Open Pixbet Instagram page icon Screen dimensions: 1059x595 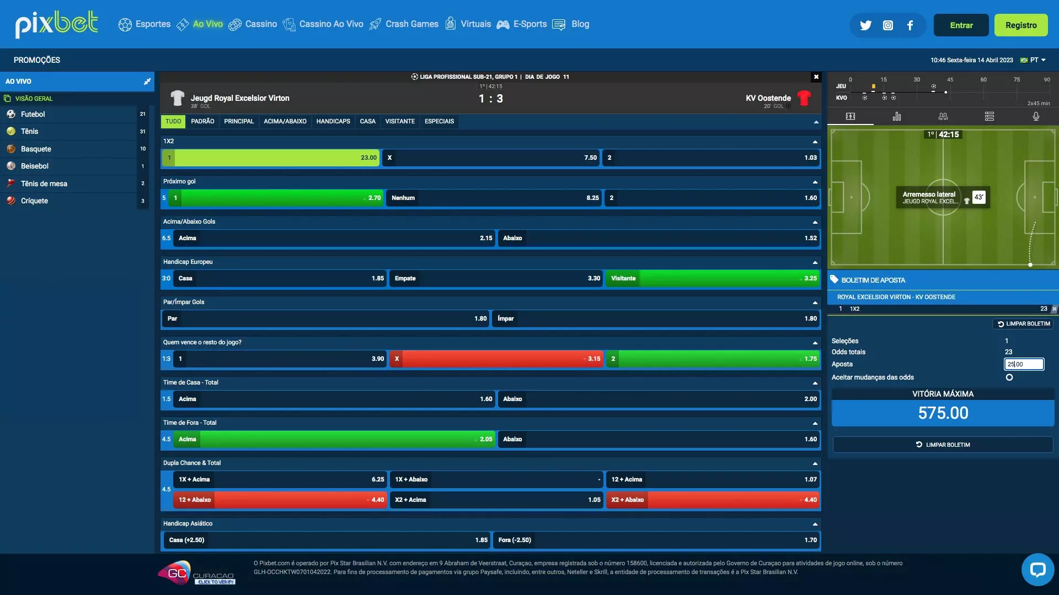pyautogui.click(x=888, y=25)
